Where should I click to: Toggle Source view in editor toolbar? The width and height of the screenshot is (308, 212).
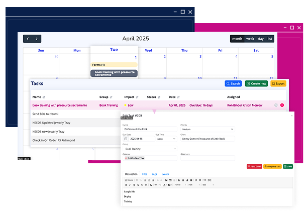click(129, 180)
